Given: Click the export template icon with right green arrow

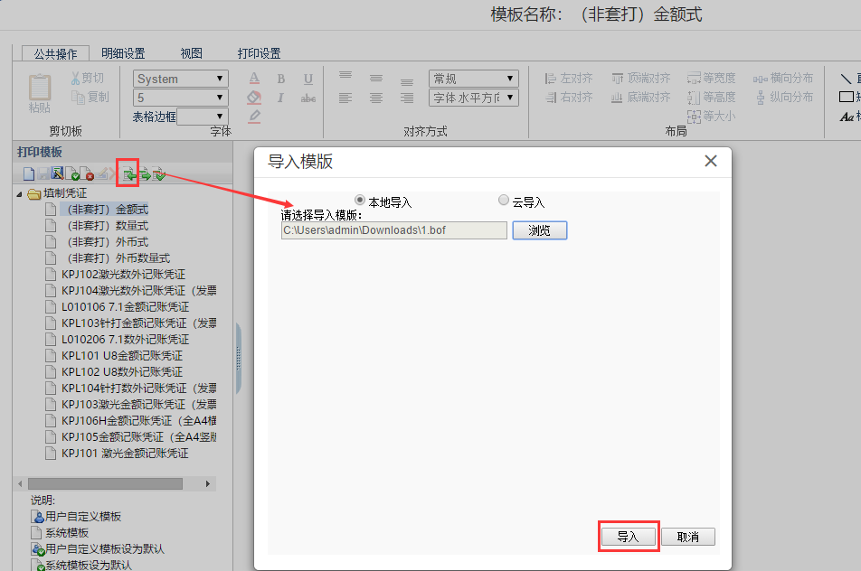Looking at the screenshot, I should tap(145, 174).
